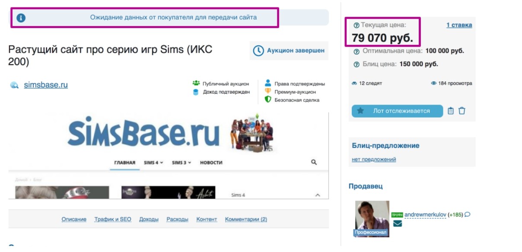The image size is (522, 252).
Task: Click the ПРОФИ badge beside andrewmerkulov
Action: coord(397,215)
